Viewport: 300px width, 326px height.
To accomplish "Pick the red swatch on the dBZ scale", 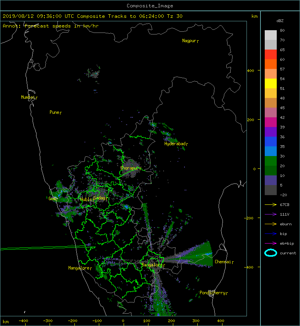I will tap(271, 54).
